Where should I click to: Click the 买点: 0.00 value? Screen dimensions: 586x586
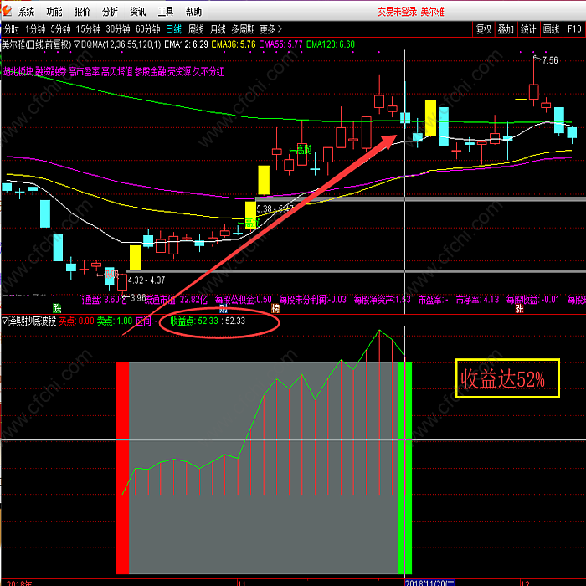pyautogui.click(x=76, y=321)
